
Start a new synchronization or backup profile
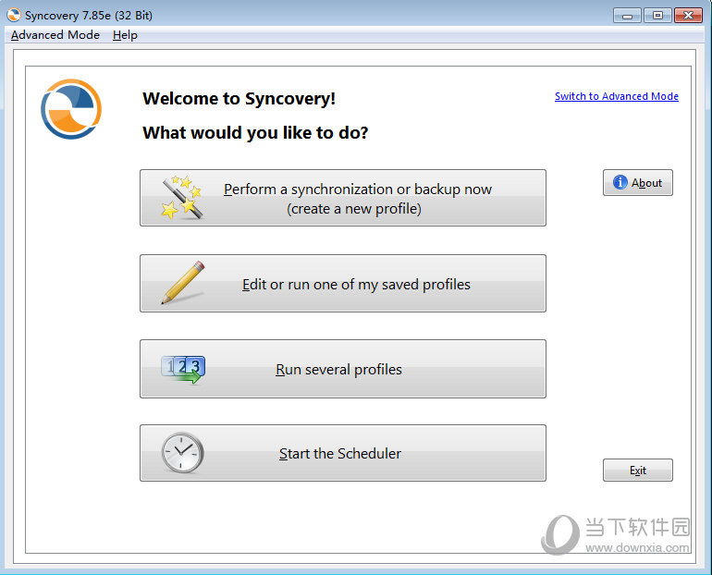coord(343,198)
